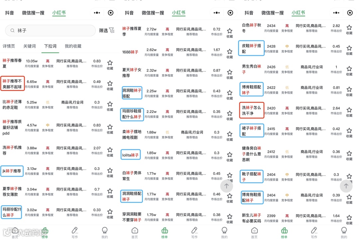The width and height of the screenshot is (359, 239).
Task: Toggle favorite star for 玛丽珍配什么袜子 (3.02w)
Action: [110, 211]
